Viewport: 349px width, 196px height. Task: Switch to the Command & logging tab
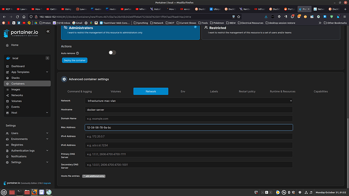click(79, 91)
